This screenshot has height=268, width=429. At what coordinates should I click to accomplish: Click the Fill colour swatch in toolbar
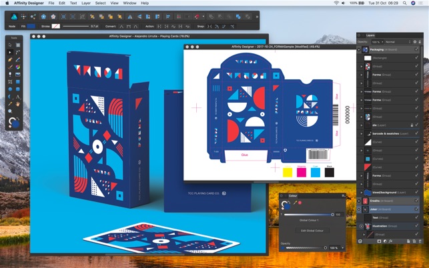tap(31, 26)
